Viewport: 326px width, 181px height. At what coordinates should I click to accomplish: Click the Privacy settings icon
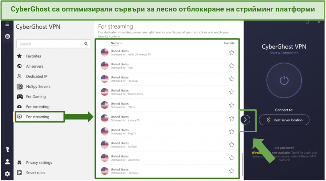[19, 163]
